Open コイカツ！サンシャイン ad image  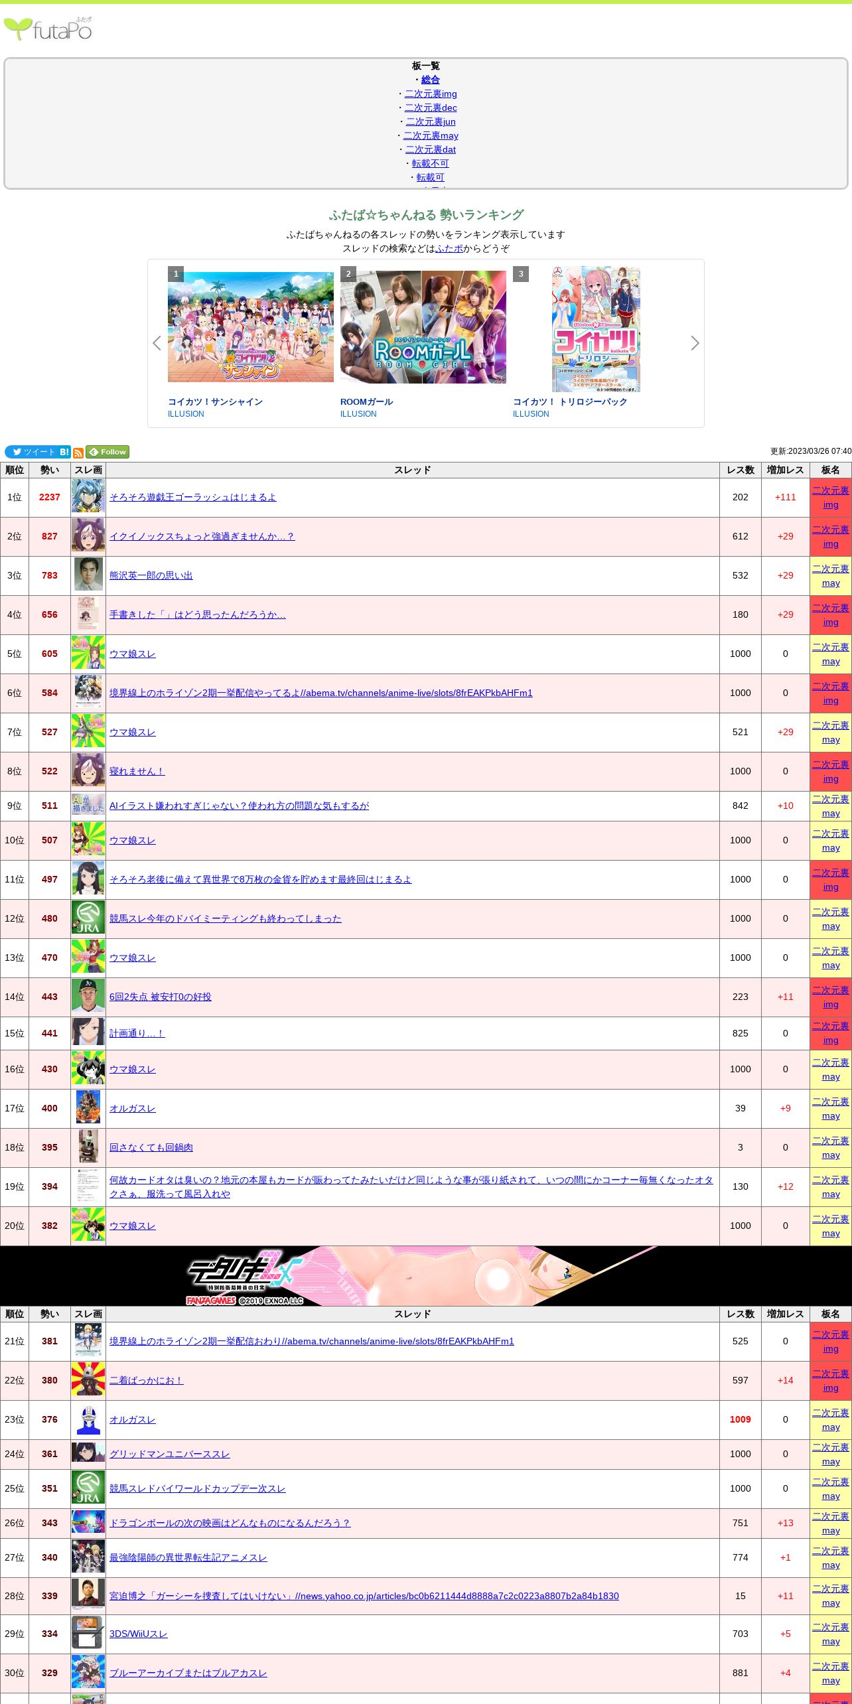click(x=251, y=327)
